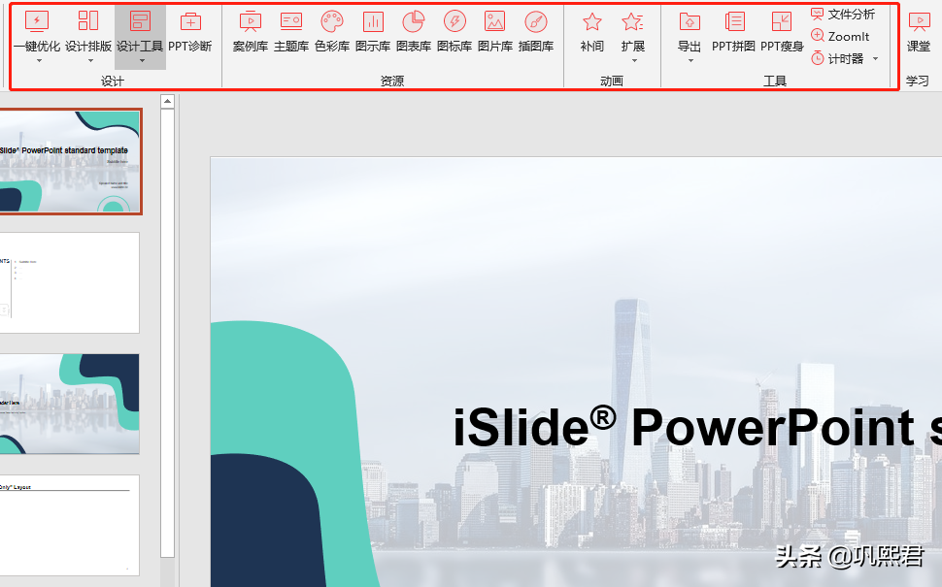The image size is (942, 587).
Task: Select the fourth slide thumbnail (Only Layout)
Action: click(70, 525)
